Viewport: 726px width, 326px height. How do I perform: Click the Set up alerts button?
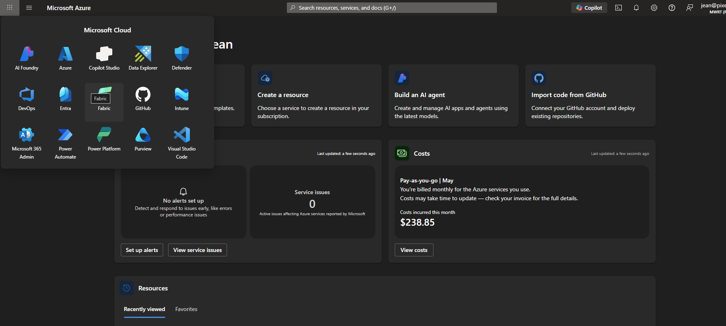pos(142,250)
